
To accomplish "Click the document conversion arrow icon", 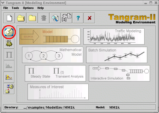I will click(67, 18).
